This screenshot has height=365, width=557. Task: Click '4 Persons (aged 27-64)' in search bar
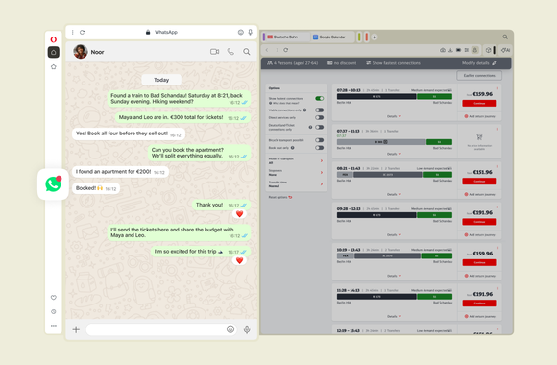click(292, 62)
